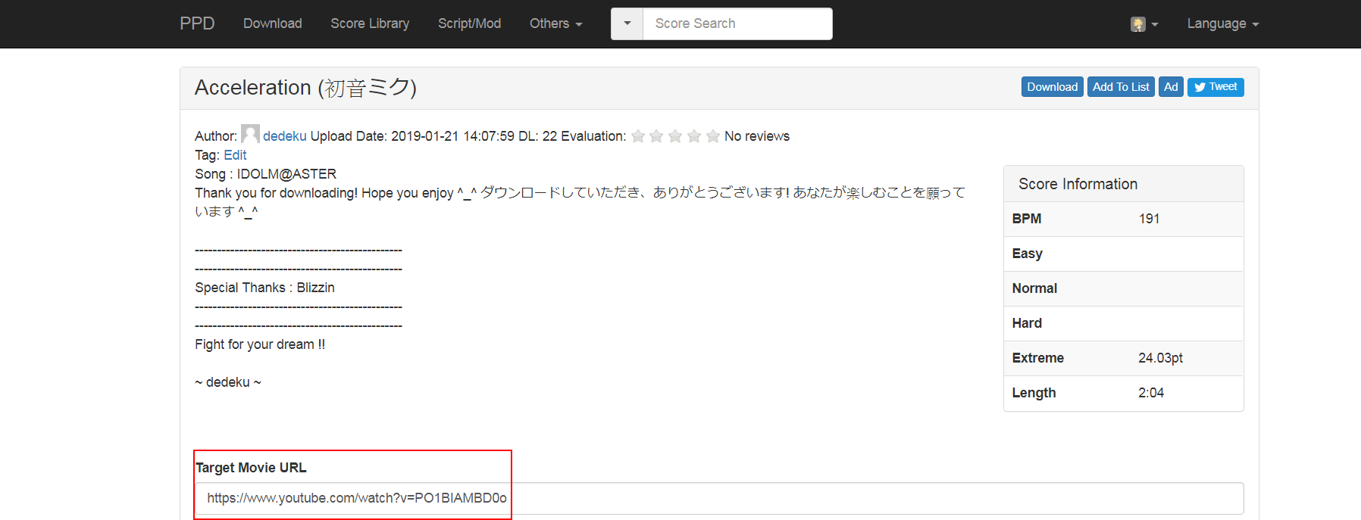Click the first evaluation star
Viewport: 1361px width, 520px height.
click(638, 136)
